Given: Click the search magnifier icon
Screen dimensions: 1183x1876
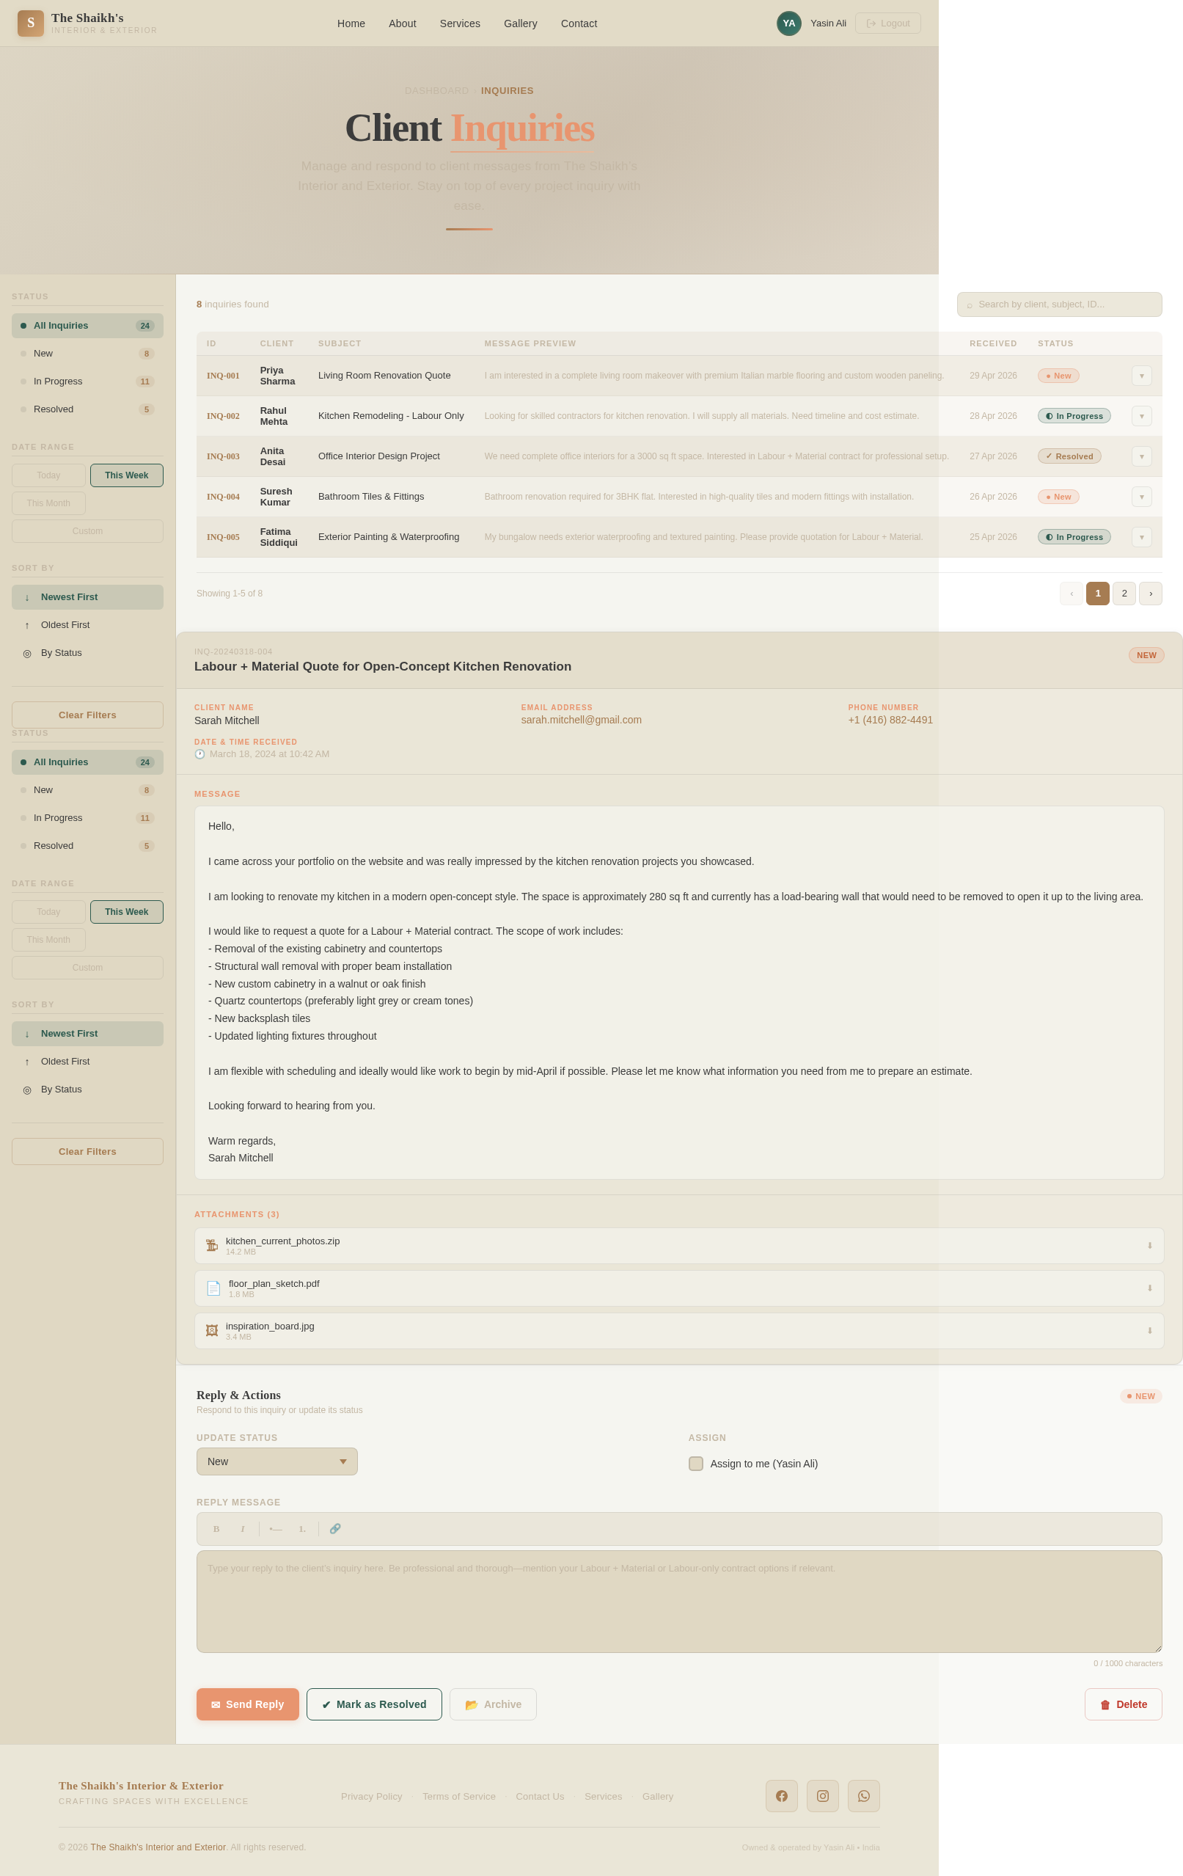Looking at the screenshot, I should tap(970, 304).
